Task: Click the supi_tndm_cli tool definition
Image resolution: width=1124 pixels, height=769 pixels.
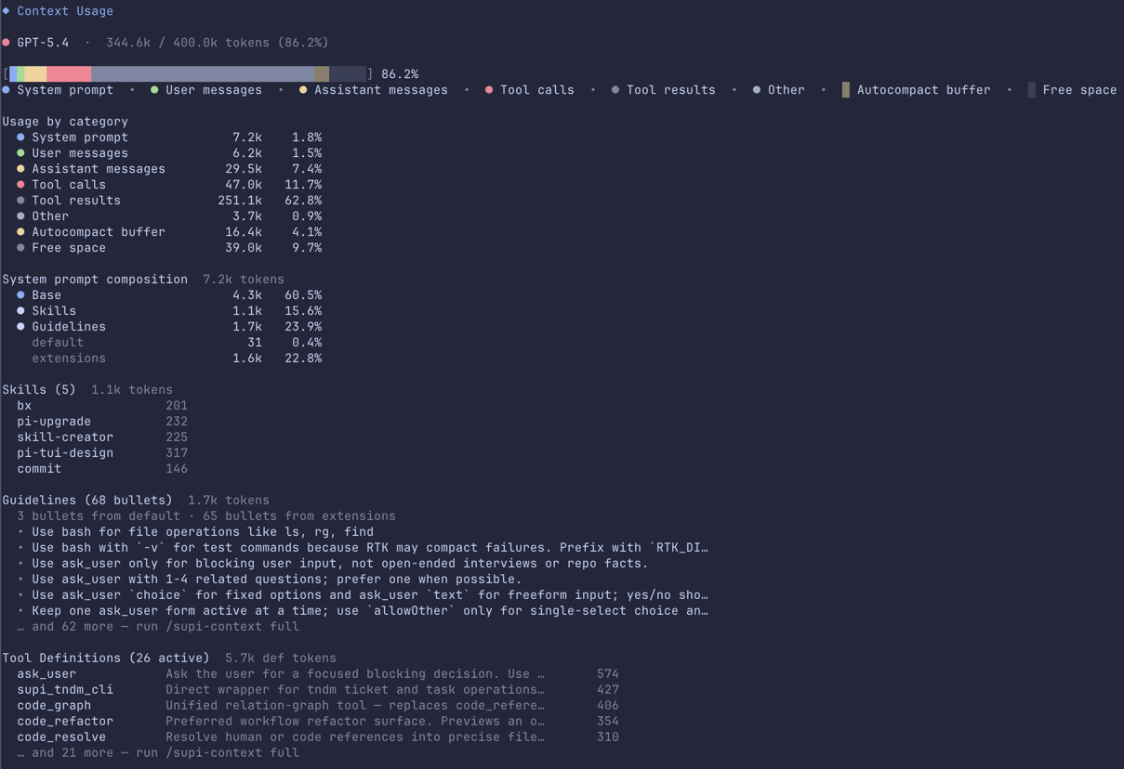Action: (x=318, y=690)
